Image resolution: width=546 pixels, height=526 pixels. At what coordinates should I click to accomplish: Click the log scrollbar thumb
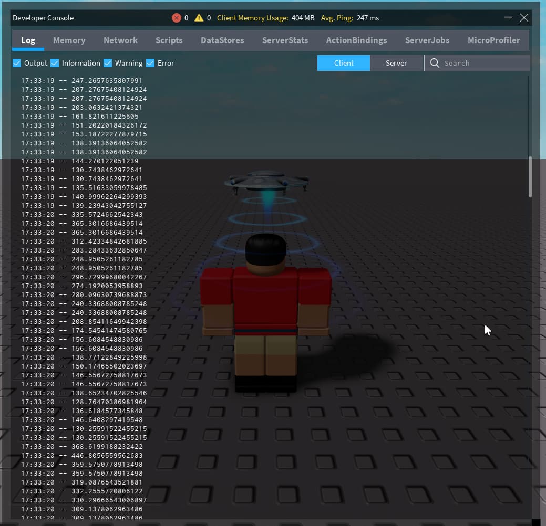(530, 177)
